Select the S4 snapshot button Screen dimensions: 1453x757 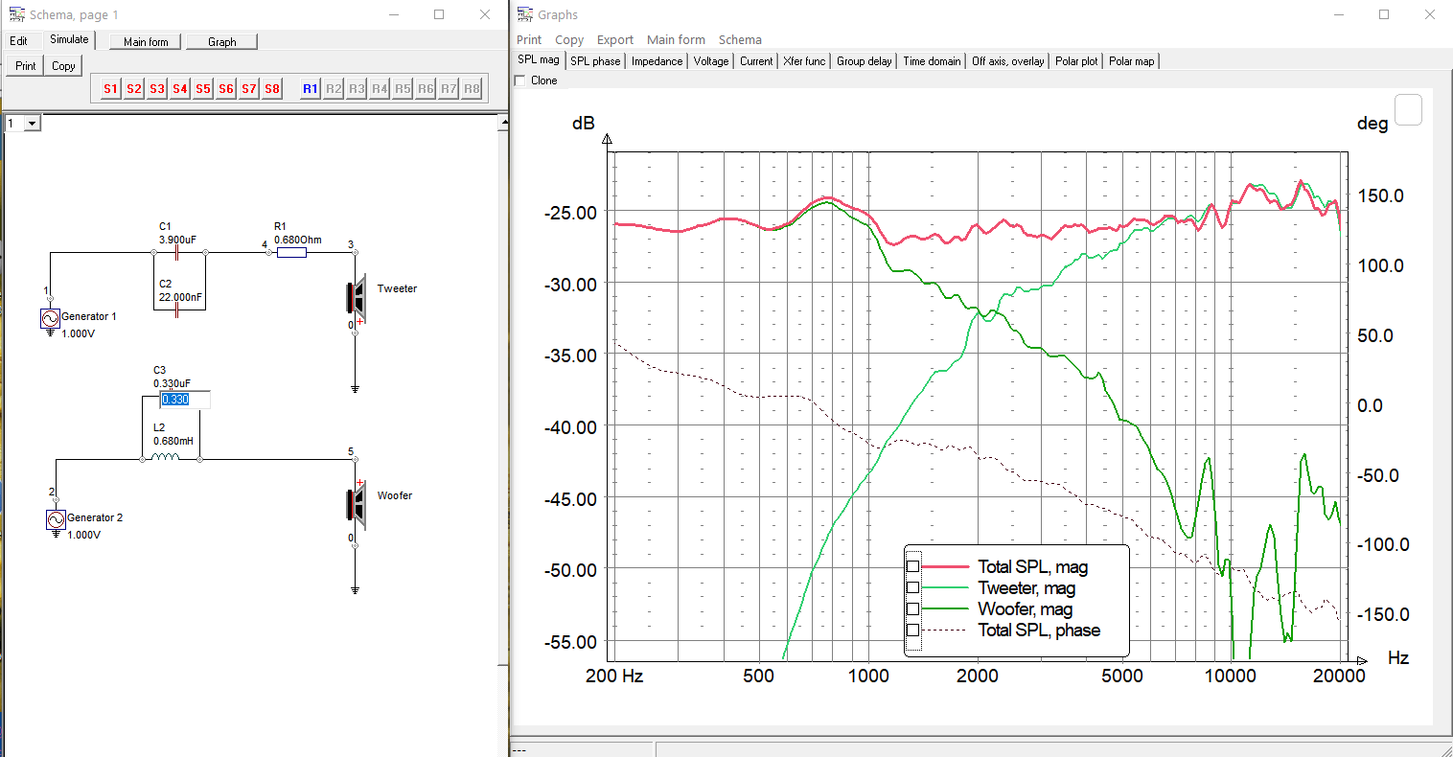(180, 88)
